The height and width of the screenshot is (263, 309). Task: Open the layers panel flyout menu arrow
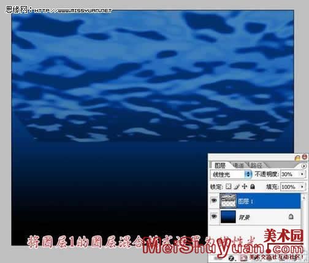click(304, 166)
